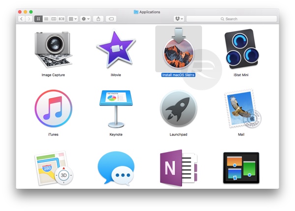The image size is (295, 211).
Task: Select the OneNote app icon
Action: (178, 168)
